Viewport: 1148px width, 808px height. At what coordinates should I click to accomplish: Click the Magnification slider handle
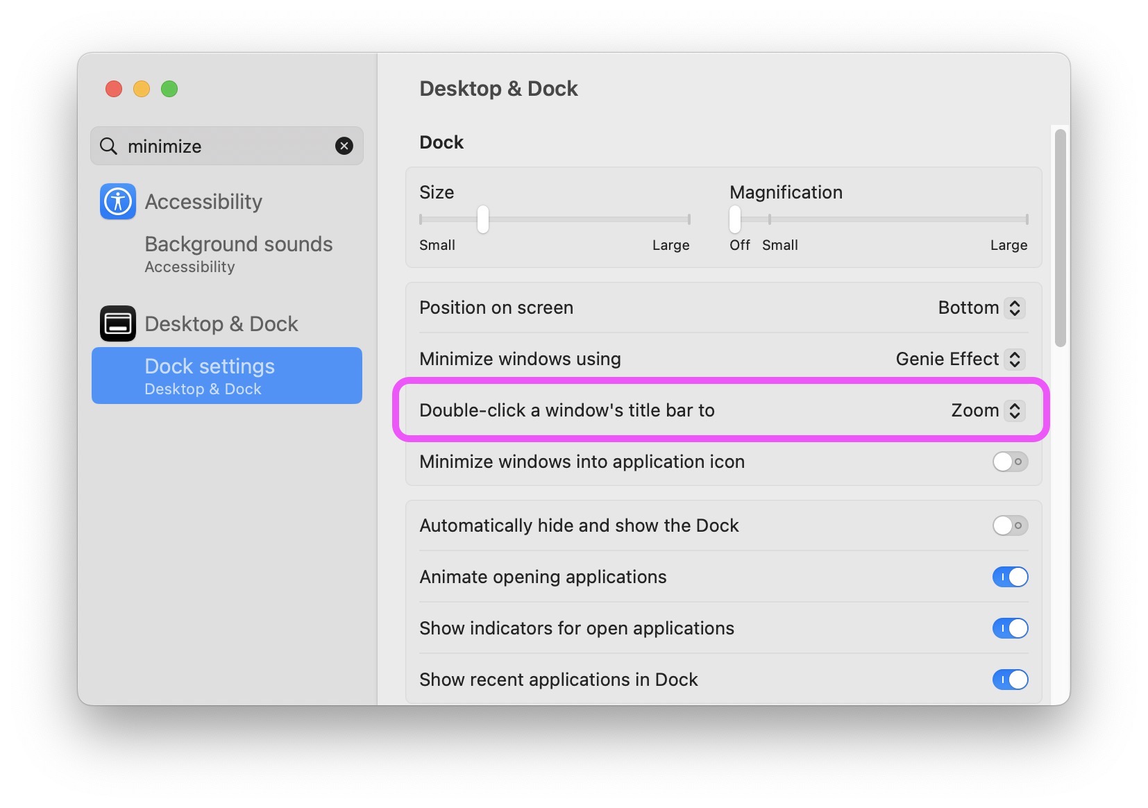pos(735,219)
